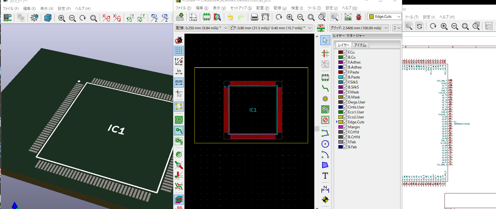The image size is (496, 209).
Task: Open the grid 2.5400 mm dropdown
Action: (359, 28)
